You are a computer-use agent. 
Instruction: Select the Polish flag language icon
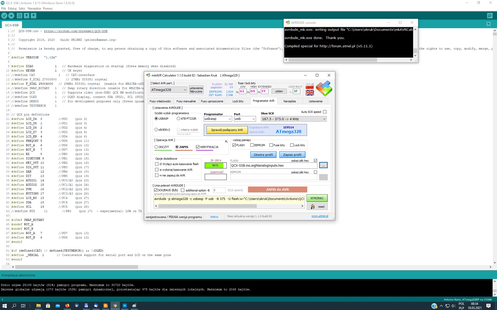click(x=310, y=86)
